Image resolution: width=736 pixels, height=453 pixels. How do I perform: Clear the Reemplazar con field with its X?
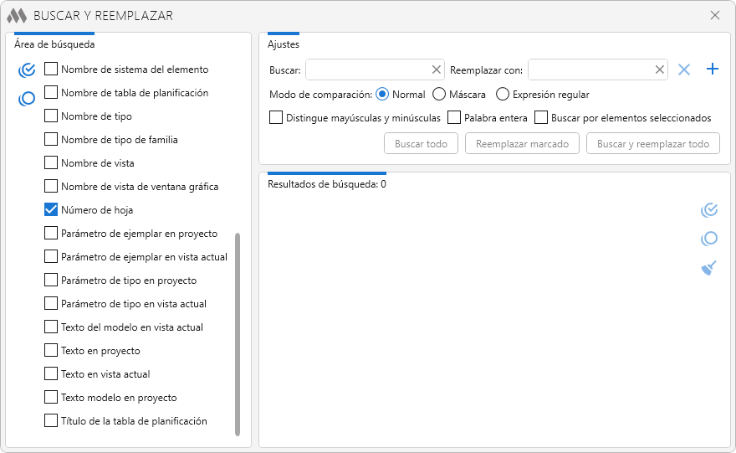pyautogui.click(x=659, y=70)
